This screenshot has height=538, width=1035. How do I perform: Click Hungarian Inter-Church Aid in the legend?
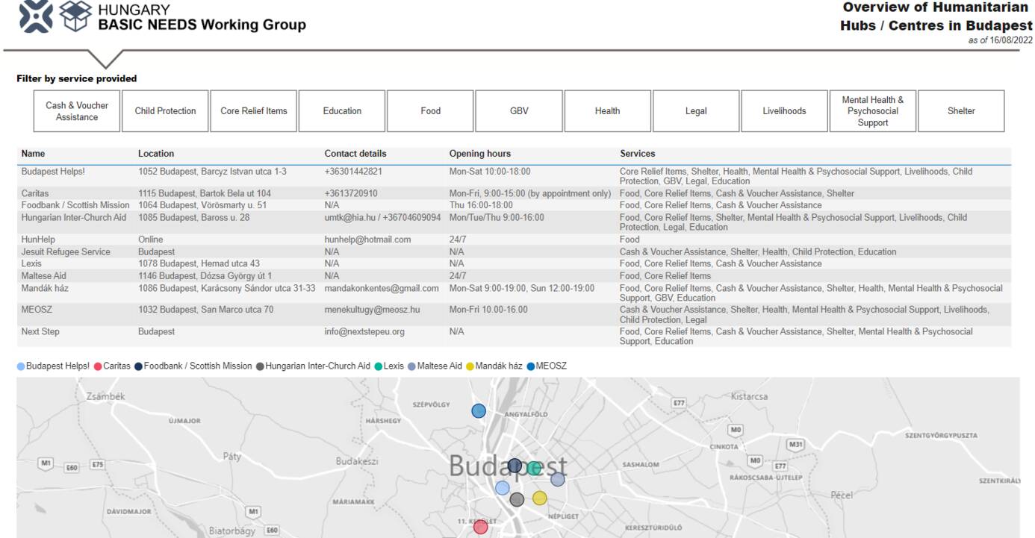click(313, 366)
